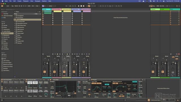Toggle the Auto Filter device activator
The width and height of the screenshot is (181, 102).
coord(50,80)
